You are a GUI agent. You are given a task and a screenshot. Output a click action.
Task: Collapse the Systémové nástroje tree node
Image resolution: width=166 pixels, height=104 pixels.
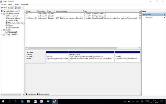pyautogui.click(x=2, y=14)
